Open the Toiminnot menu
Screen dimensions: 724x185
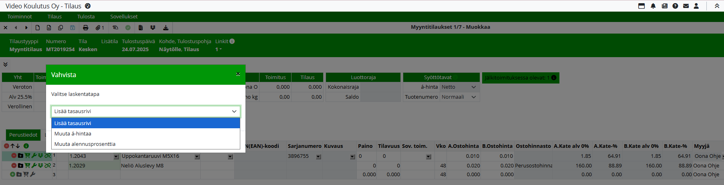click(x=20, y=16)
